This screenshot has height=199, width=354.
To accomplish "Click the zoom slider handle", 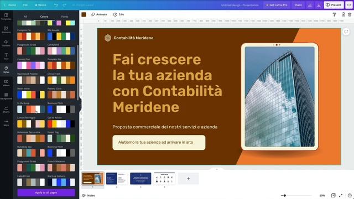I will coord(285,195).
